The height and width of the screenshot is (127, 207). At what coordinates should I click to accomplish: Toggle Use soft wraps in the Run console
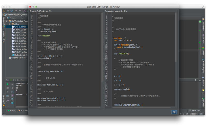pos(12,92)
